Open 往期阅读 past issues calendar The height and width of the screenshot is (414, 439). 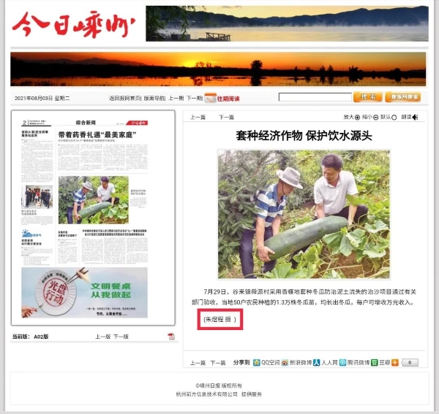(222, 98)
